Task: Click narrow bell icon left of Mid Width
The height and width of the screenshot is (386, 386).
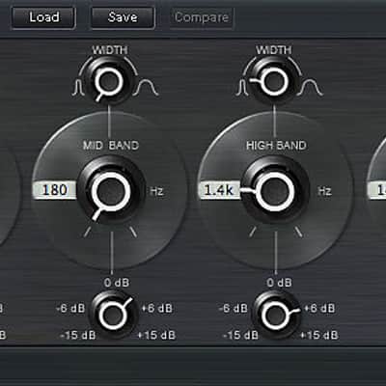Action: (x=79, y=88)
